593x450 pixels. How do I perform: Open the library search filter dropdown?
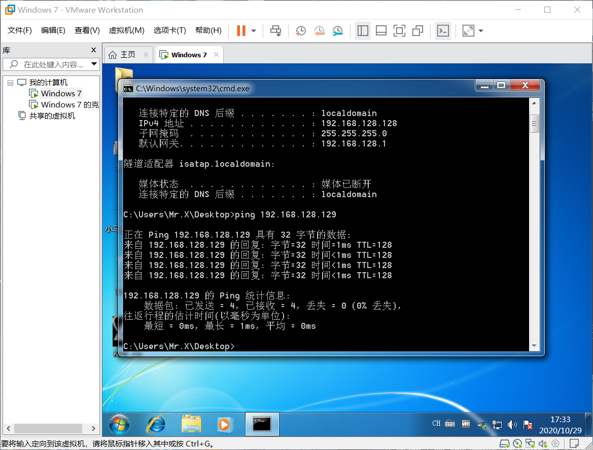[x=94, y=64]
